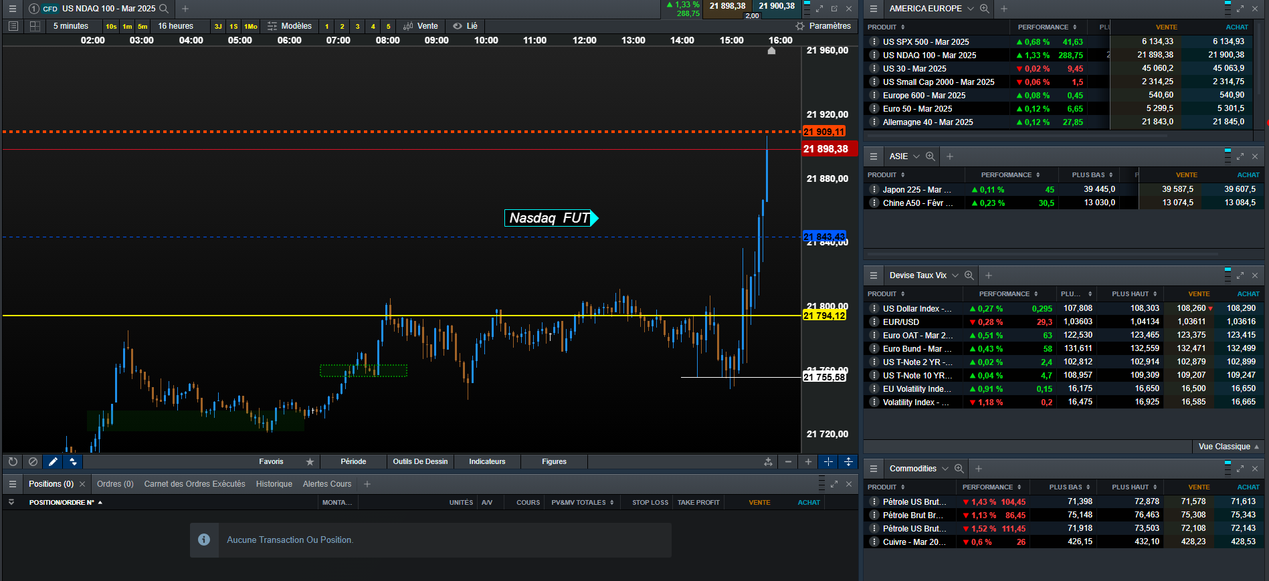Click the four-pane chart layout icon

[35, 26]
